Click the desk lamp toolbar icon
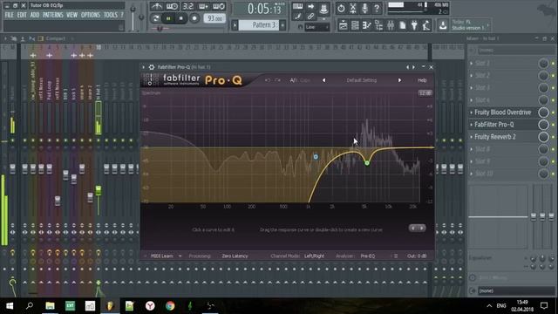 pos(426,25)
